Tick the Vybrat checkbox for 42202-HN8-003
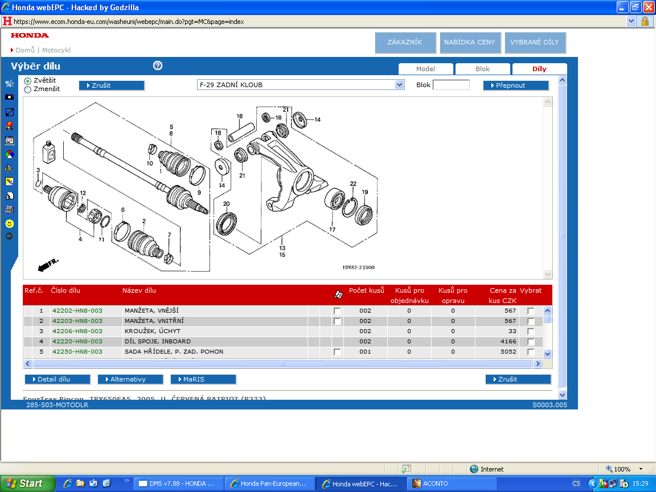656x492 pixels. (531, 311)
